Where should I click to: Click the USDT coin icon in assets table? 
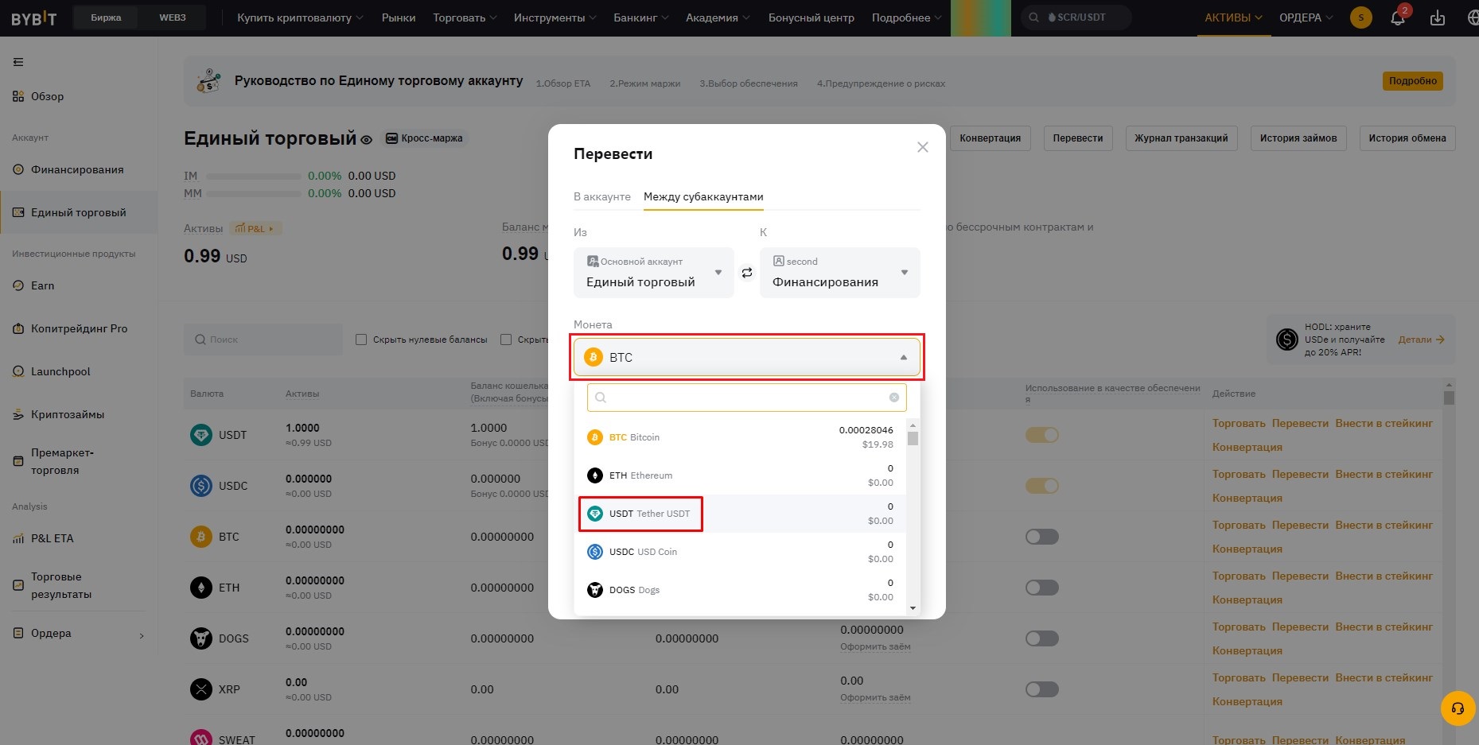coord(201,435)
